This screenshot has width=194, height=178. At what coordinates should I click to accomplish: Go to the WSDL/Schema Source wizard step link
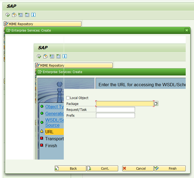54,123
